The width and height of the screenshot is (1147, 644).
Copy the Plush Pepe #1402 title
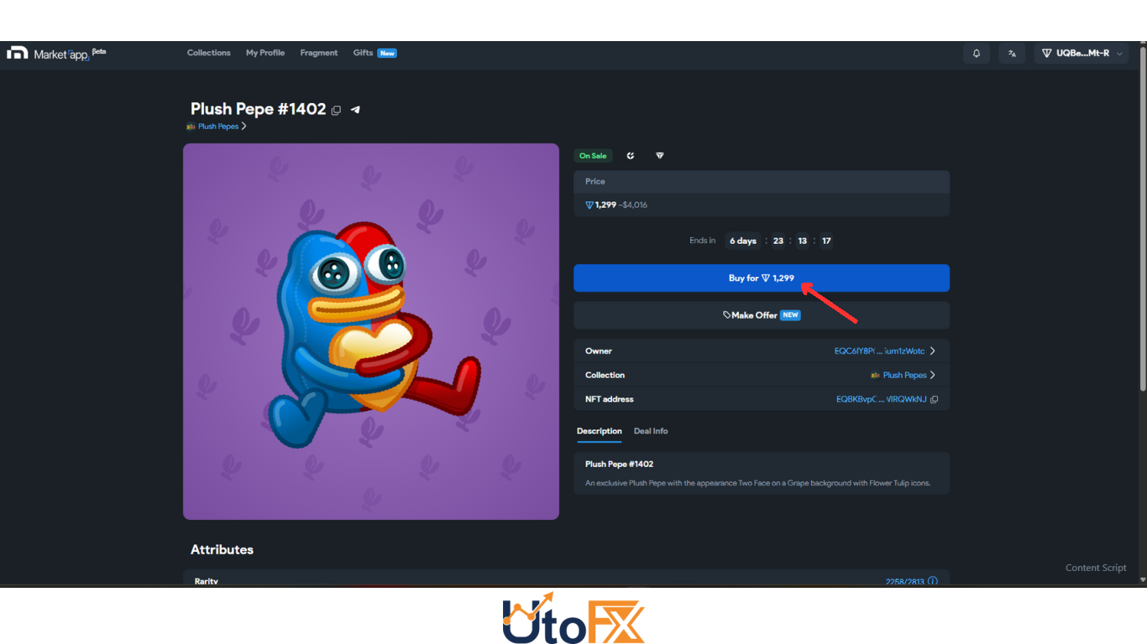click(x=336, y=110)
